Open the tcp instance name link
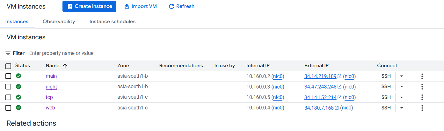Screen dimensions: 444x131 click(49, 97)
